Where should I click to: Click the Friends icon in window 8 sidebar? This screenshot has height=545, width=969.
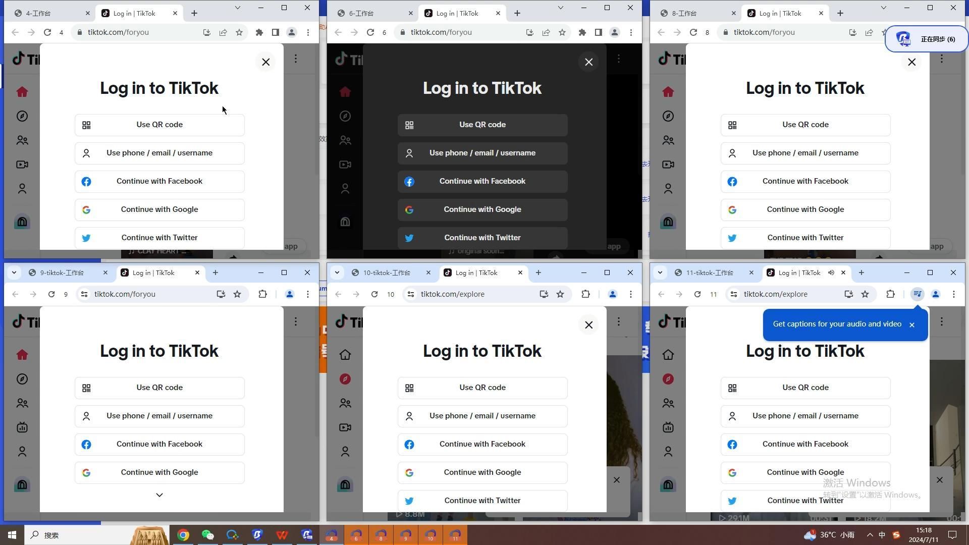[x=668, y=140]
